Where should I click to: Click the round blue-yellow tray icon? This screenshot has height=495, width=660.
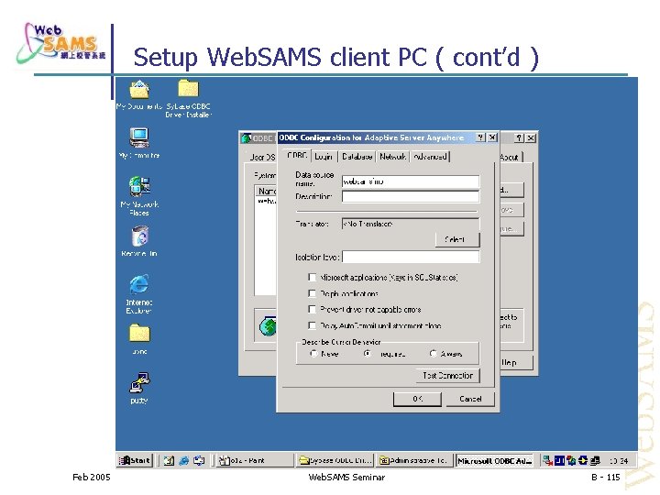click(x=583, y=460)
